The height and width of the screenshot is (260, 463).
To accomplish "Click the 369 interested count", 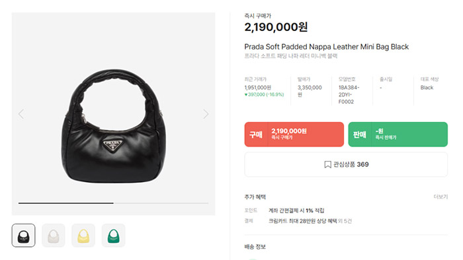I will pos(362,164).
